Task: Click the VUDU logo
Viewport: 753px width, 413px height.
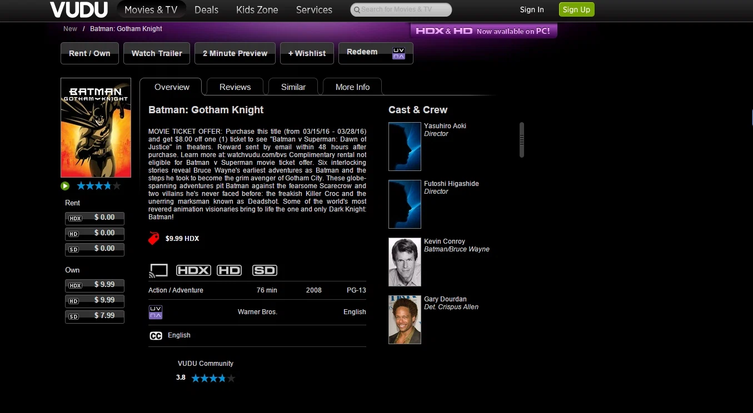Action: tap(78, 9)
